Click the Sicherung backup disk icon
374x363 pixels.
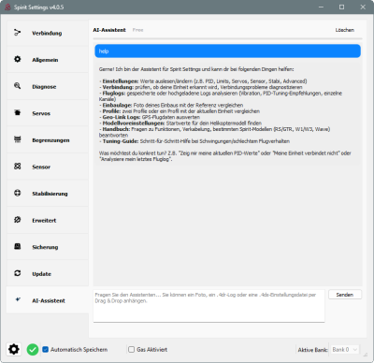(x=18, y=246)
